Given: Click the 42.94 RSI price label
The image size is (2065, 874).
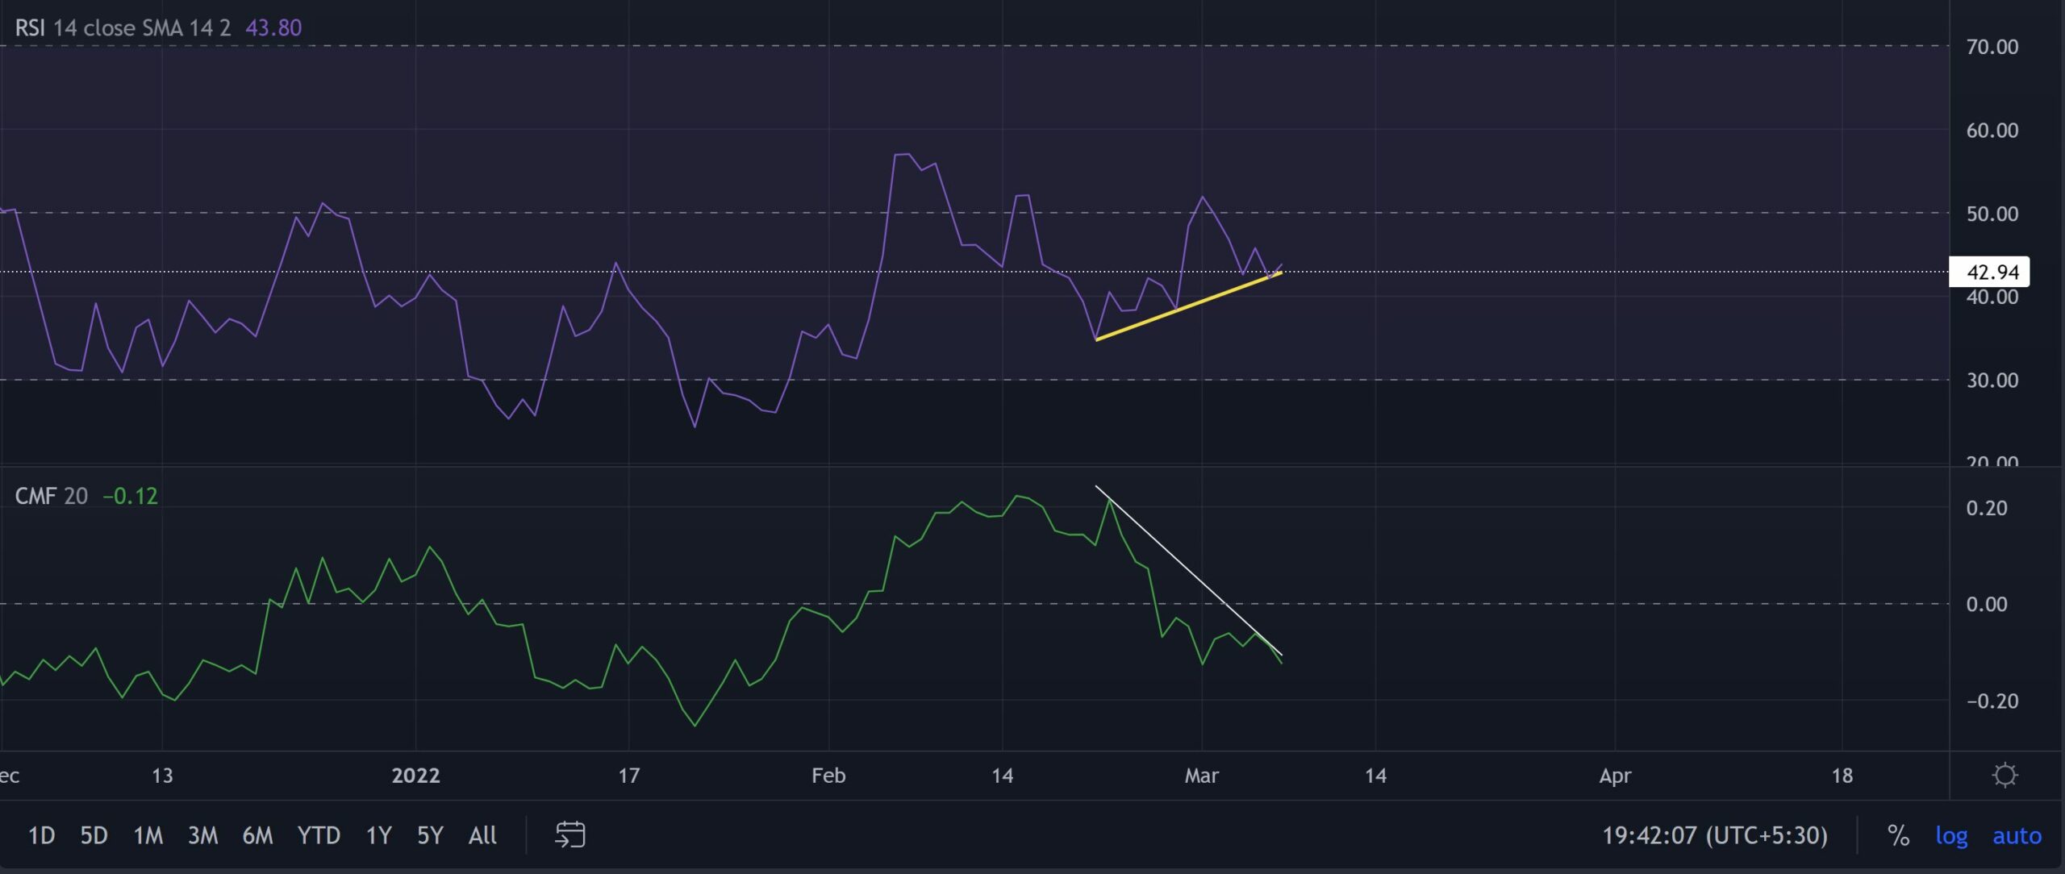Looking at the screenshot, I should [x=1990, y=272].
